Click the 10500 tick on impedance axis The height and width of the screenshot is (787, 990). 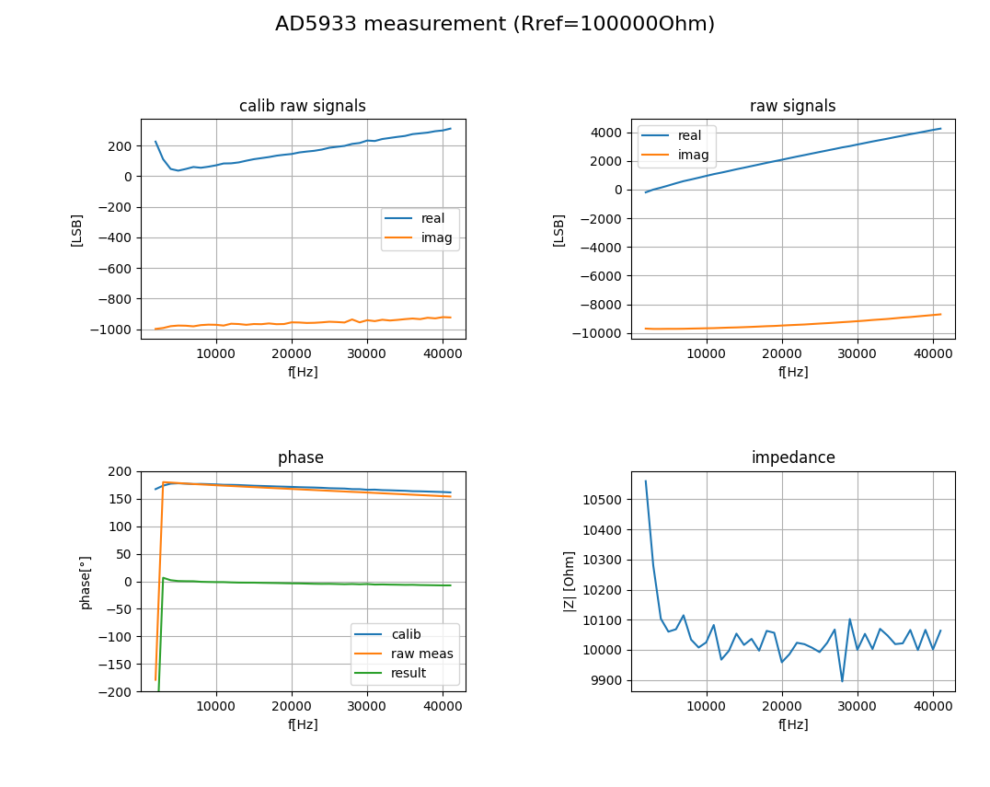(x=603, y=500)
